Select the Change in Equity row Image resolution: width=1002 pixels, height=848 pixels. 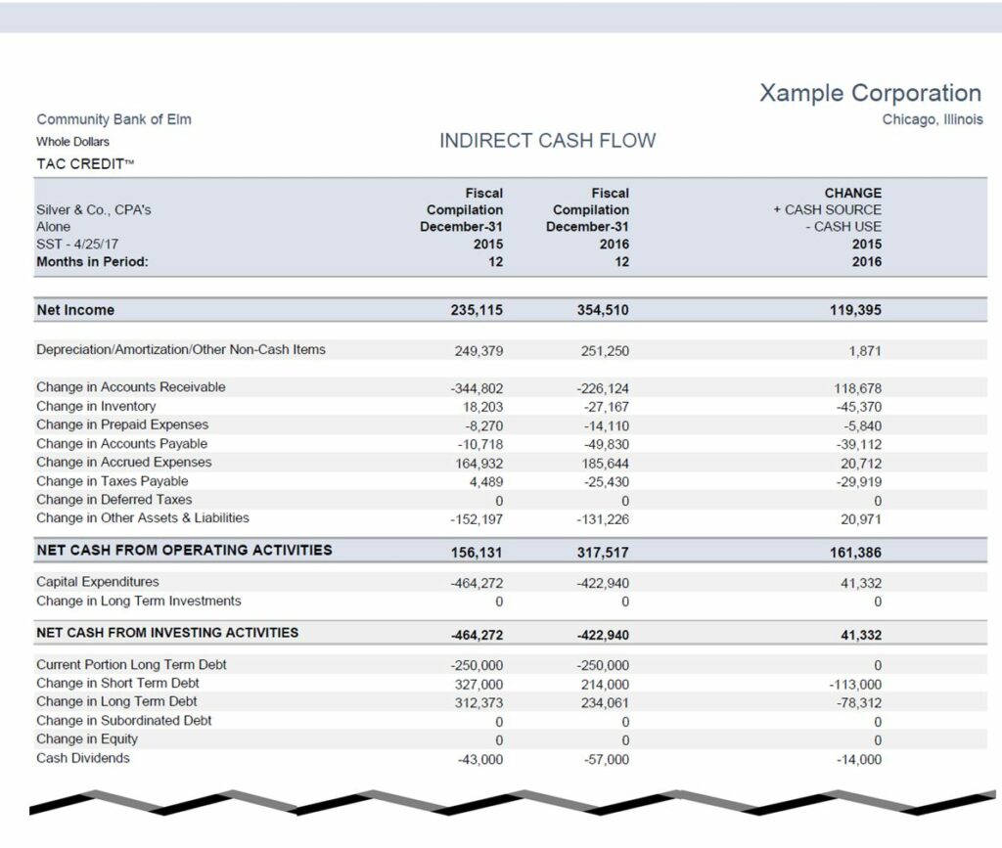click(89, 739)
